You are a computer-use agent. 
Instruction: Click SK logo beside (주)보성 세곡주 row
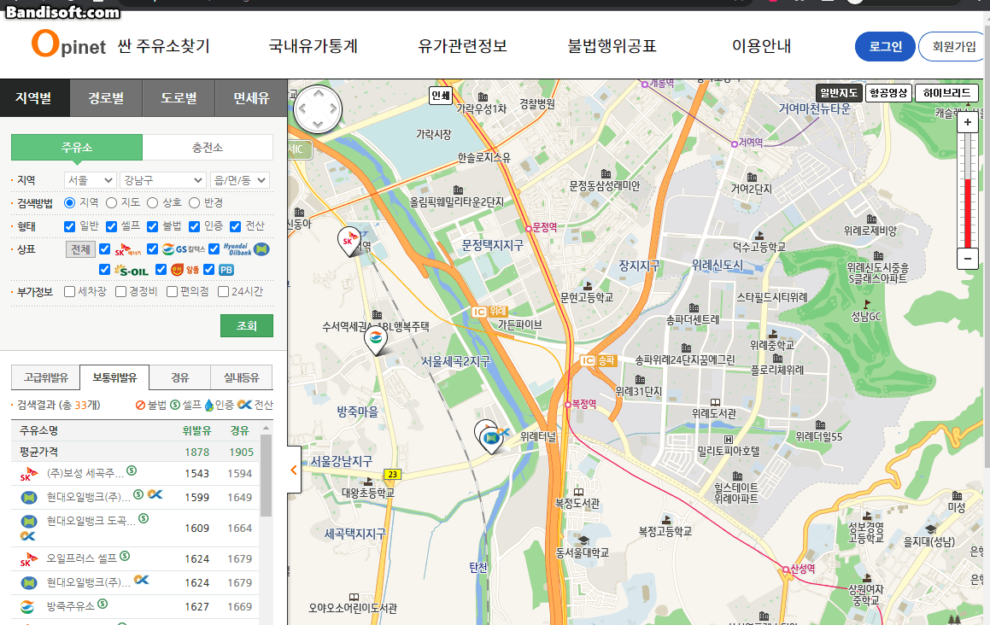(28, 474)
